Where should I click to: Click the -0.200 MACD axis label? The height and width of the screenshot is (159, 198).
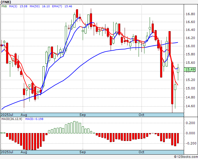tap(191, 143)
